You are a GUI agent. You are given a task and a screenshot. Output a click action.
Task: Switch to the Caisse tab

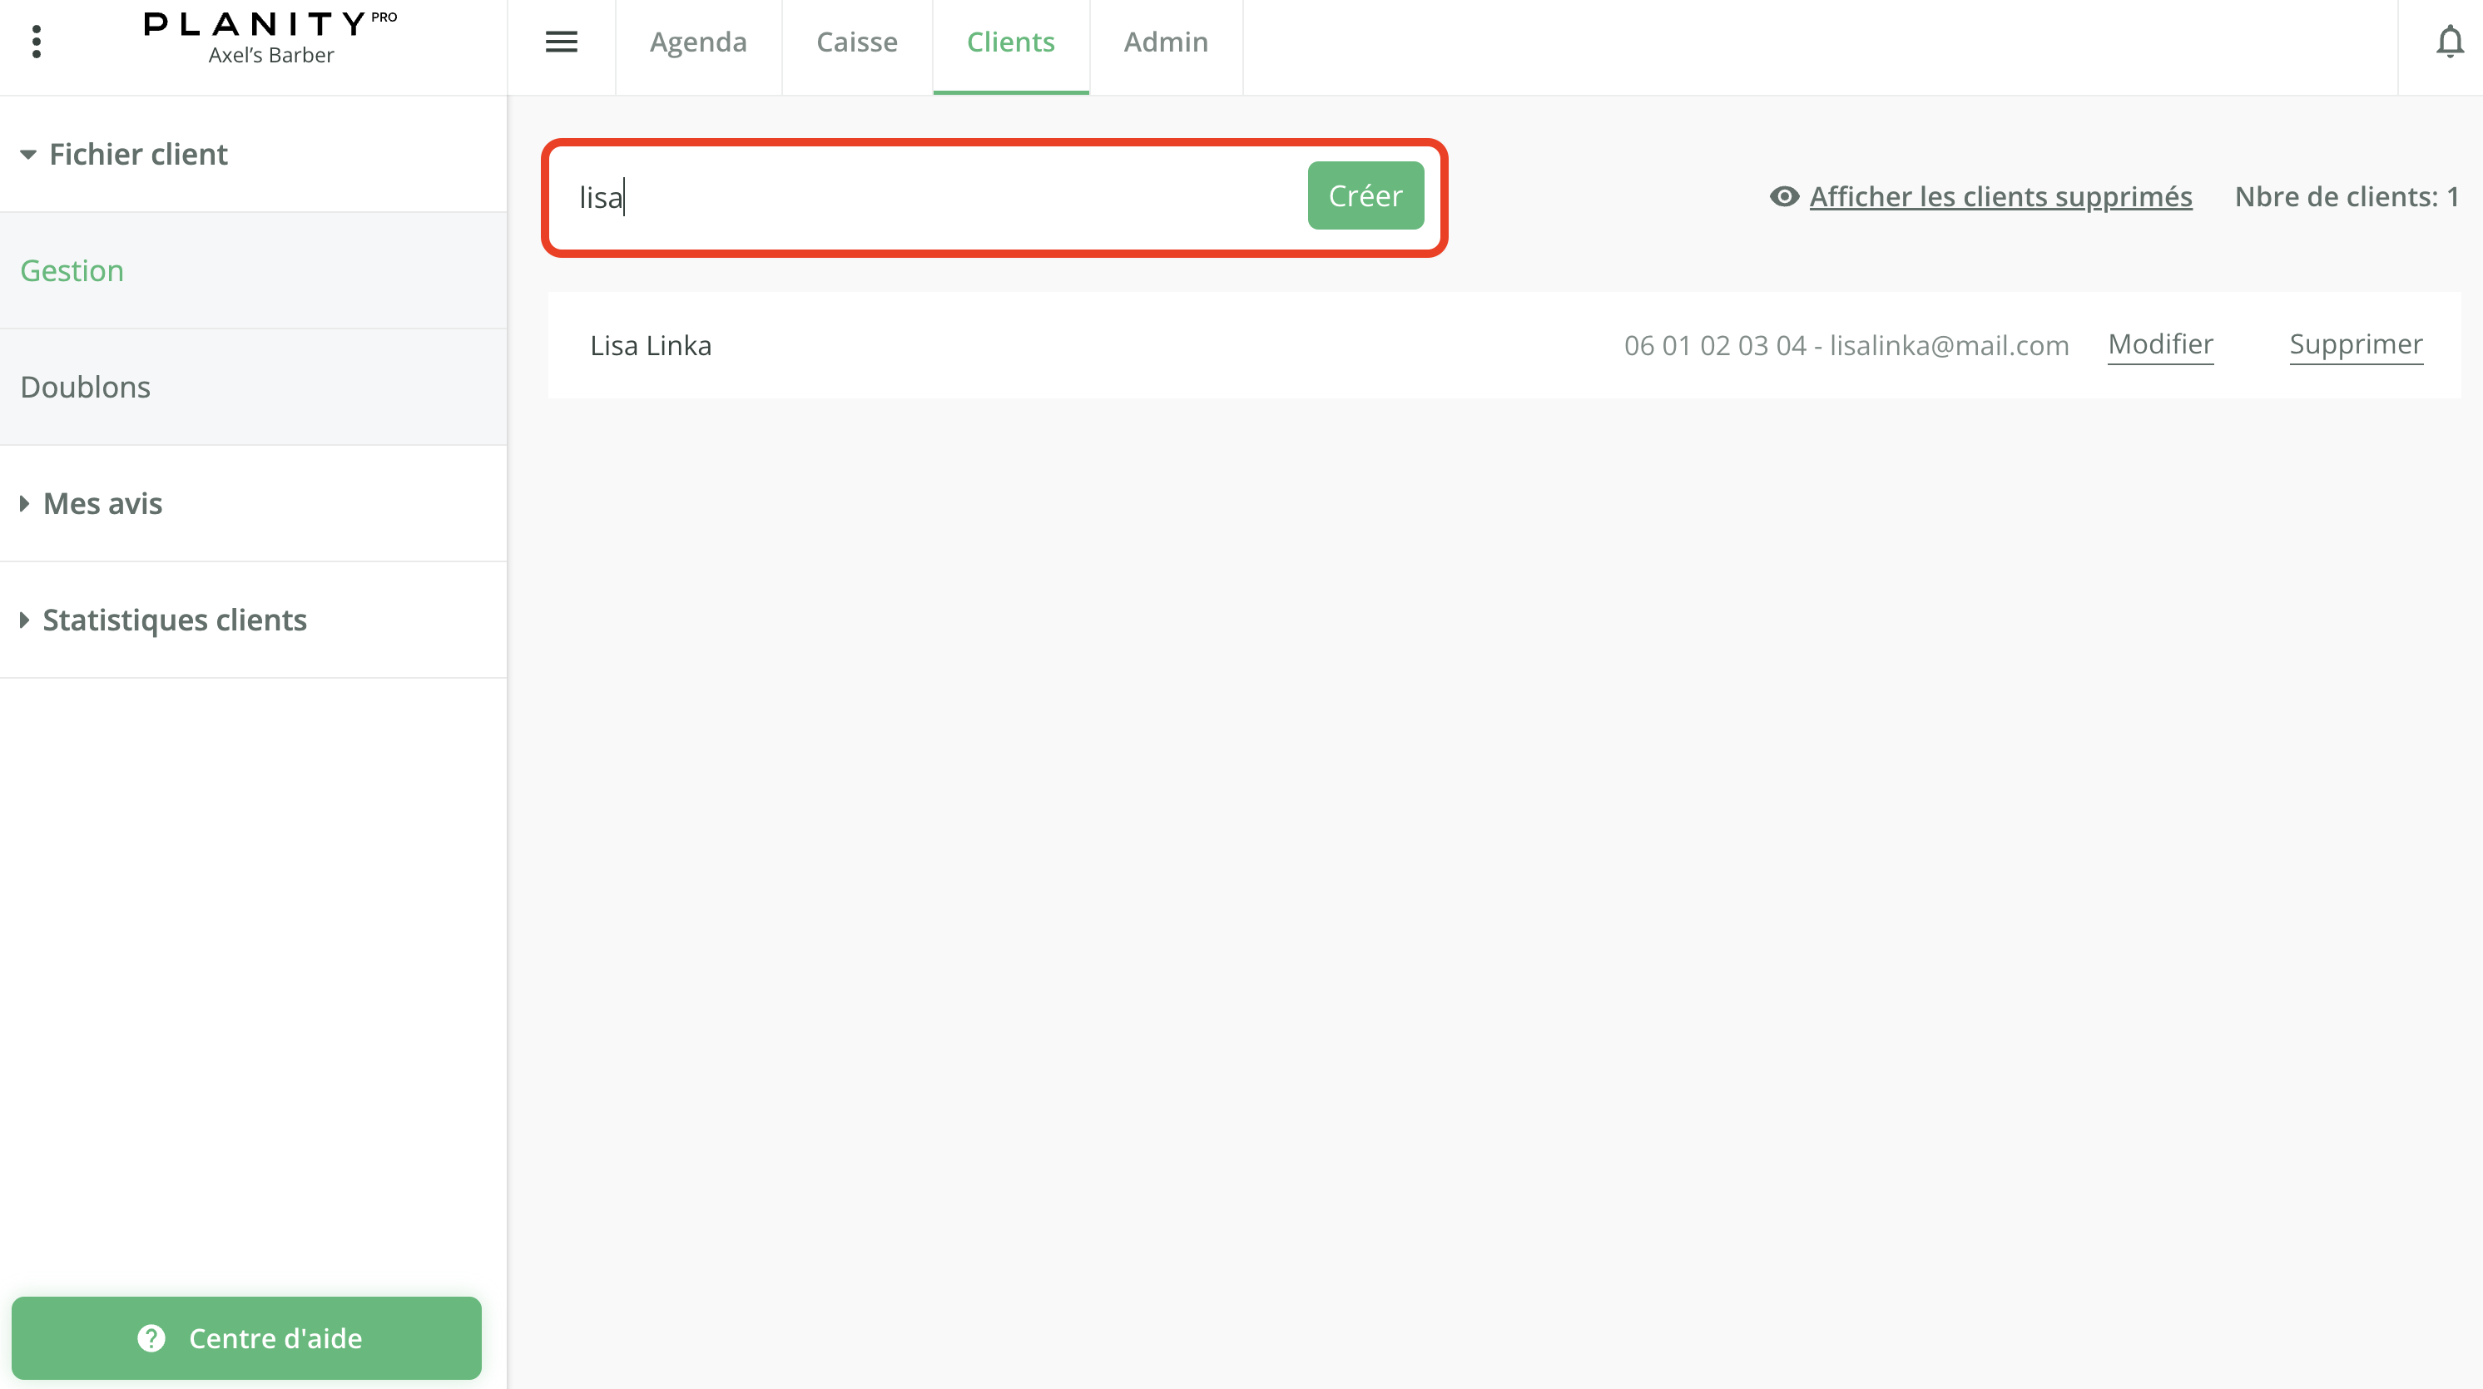856,42
